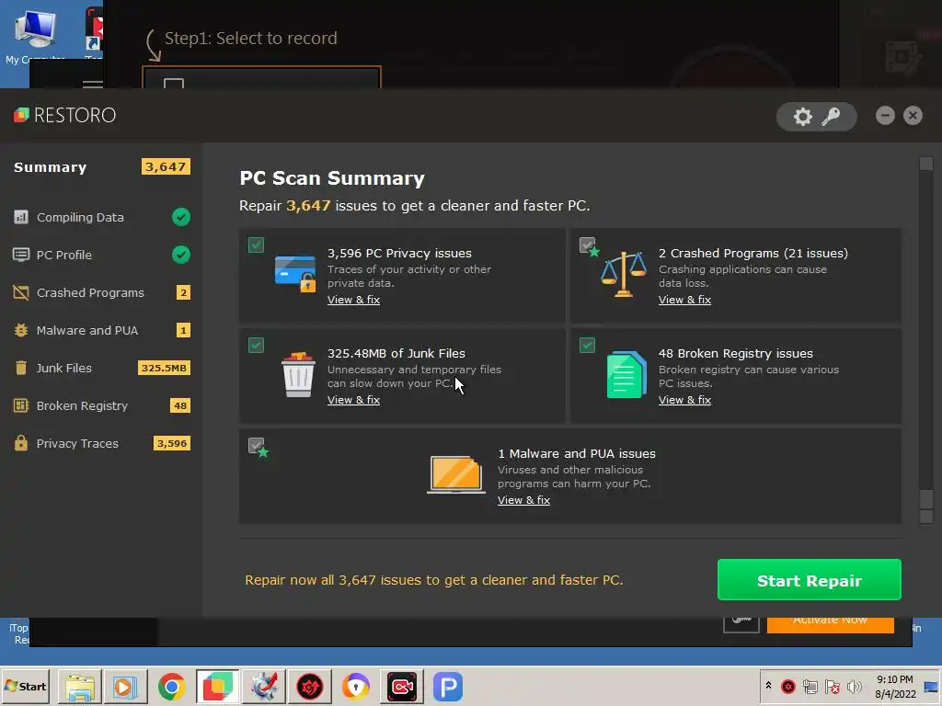Image resolution: width=942 pixels, height=706 pixels.
Task: Click Activate Now in background window
Action: (x=831, y=624)
